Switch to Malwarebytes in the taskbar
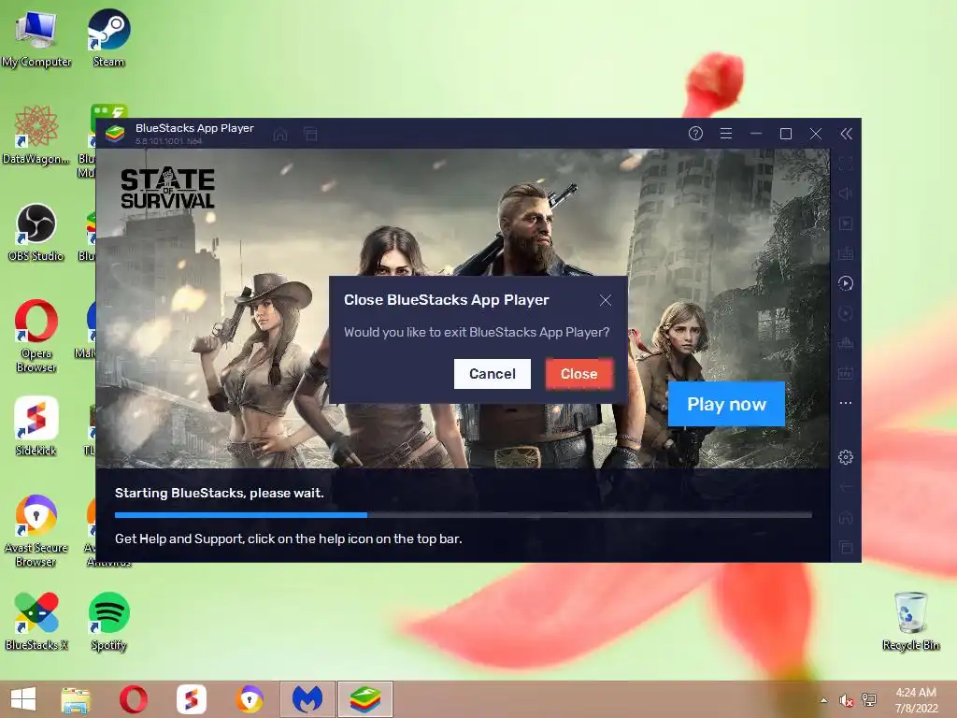Image resolution: width=957 pixels, height=718 pixels. tap(307, 699)
